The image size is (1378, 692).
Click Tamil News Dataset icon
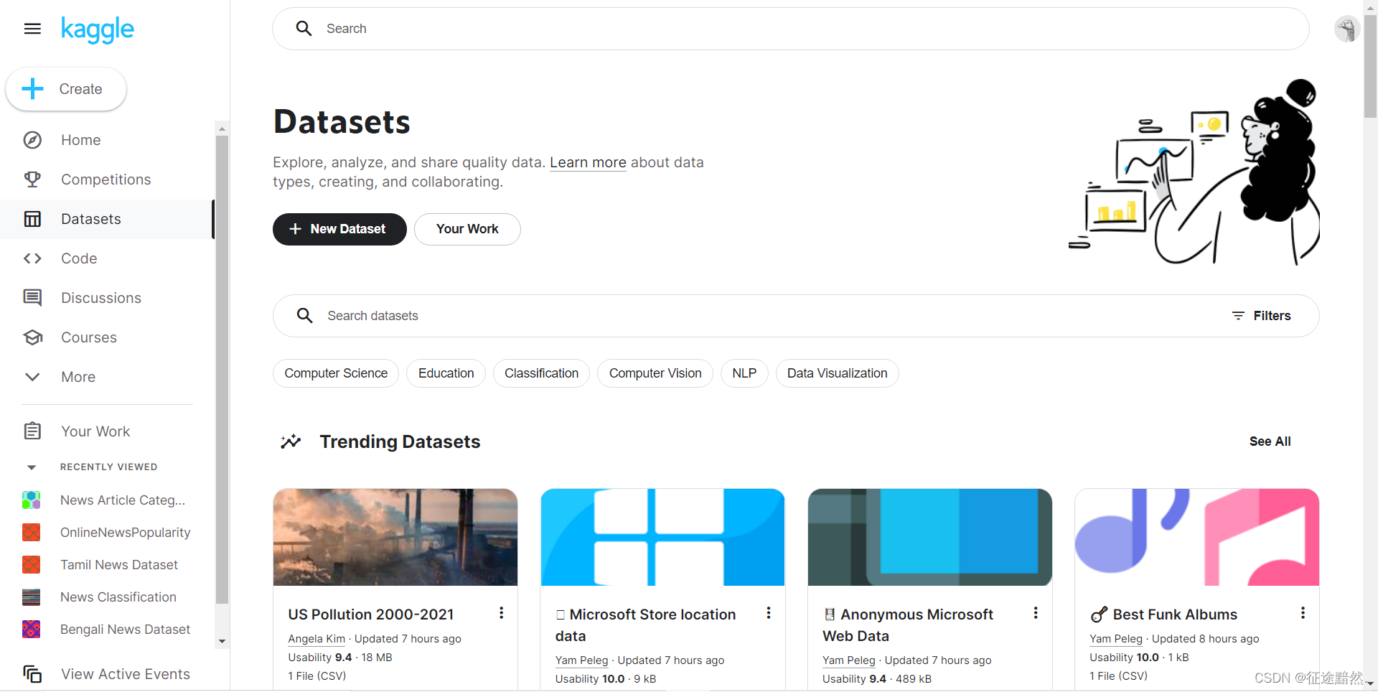[31, 564]
